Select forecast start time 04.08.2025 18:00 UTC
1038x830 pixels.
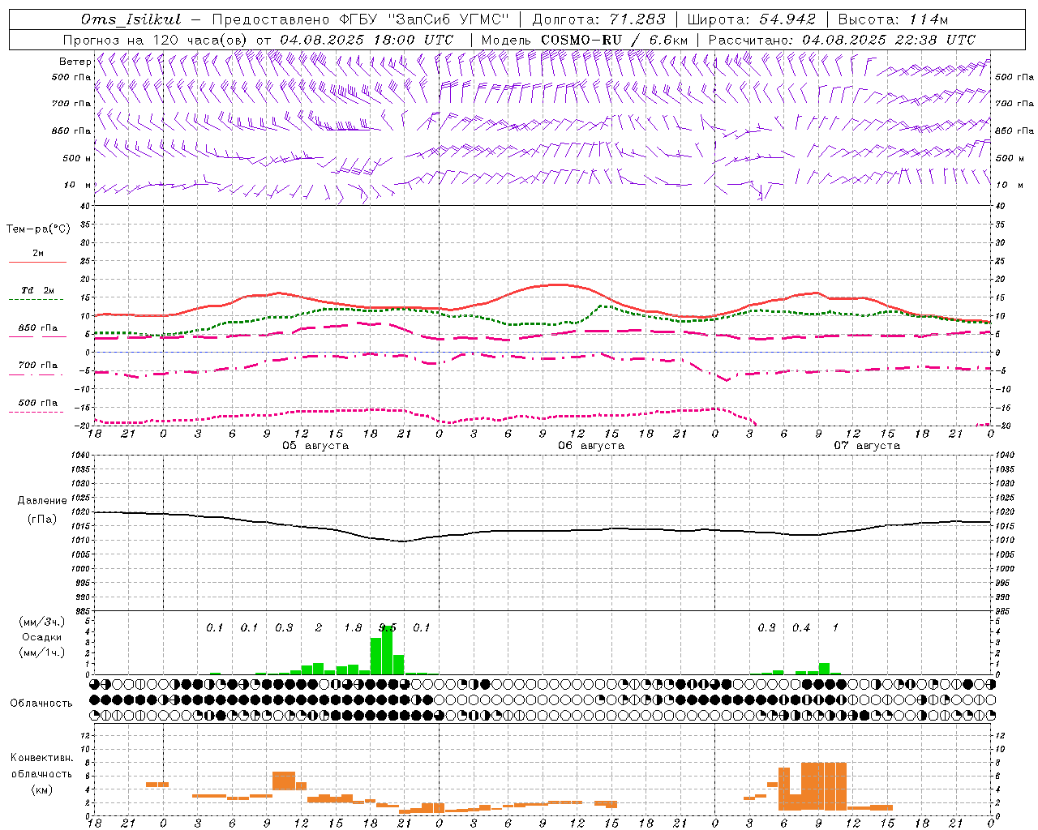pyautogui.click(x=367, y=40)
